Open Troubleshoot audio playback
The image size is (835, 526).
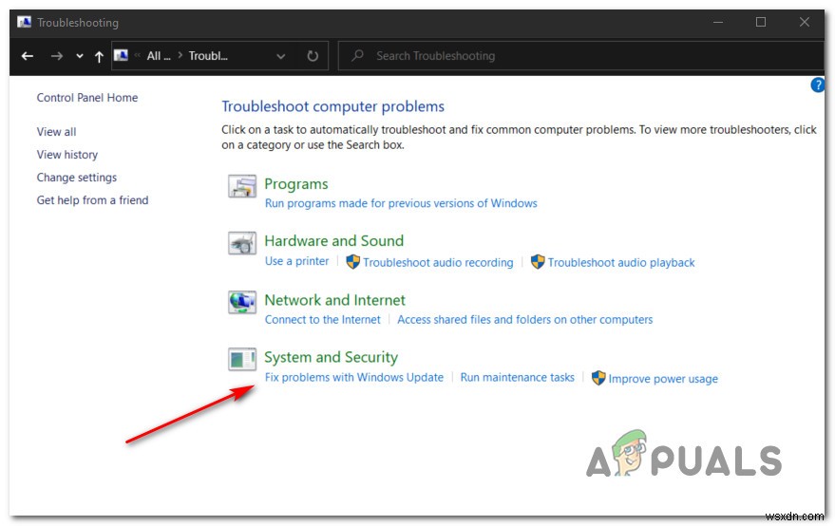point(621,262)
